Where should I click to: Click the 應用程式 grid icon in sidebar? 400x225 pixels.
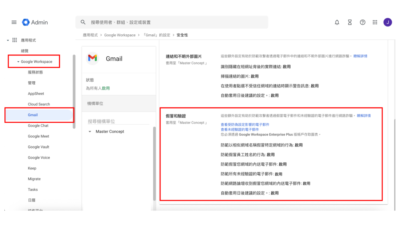[14, 40]
